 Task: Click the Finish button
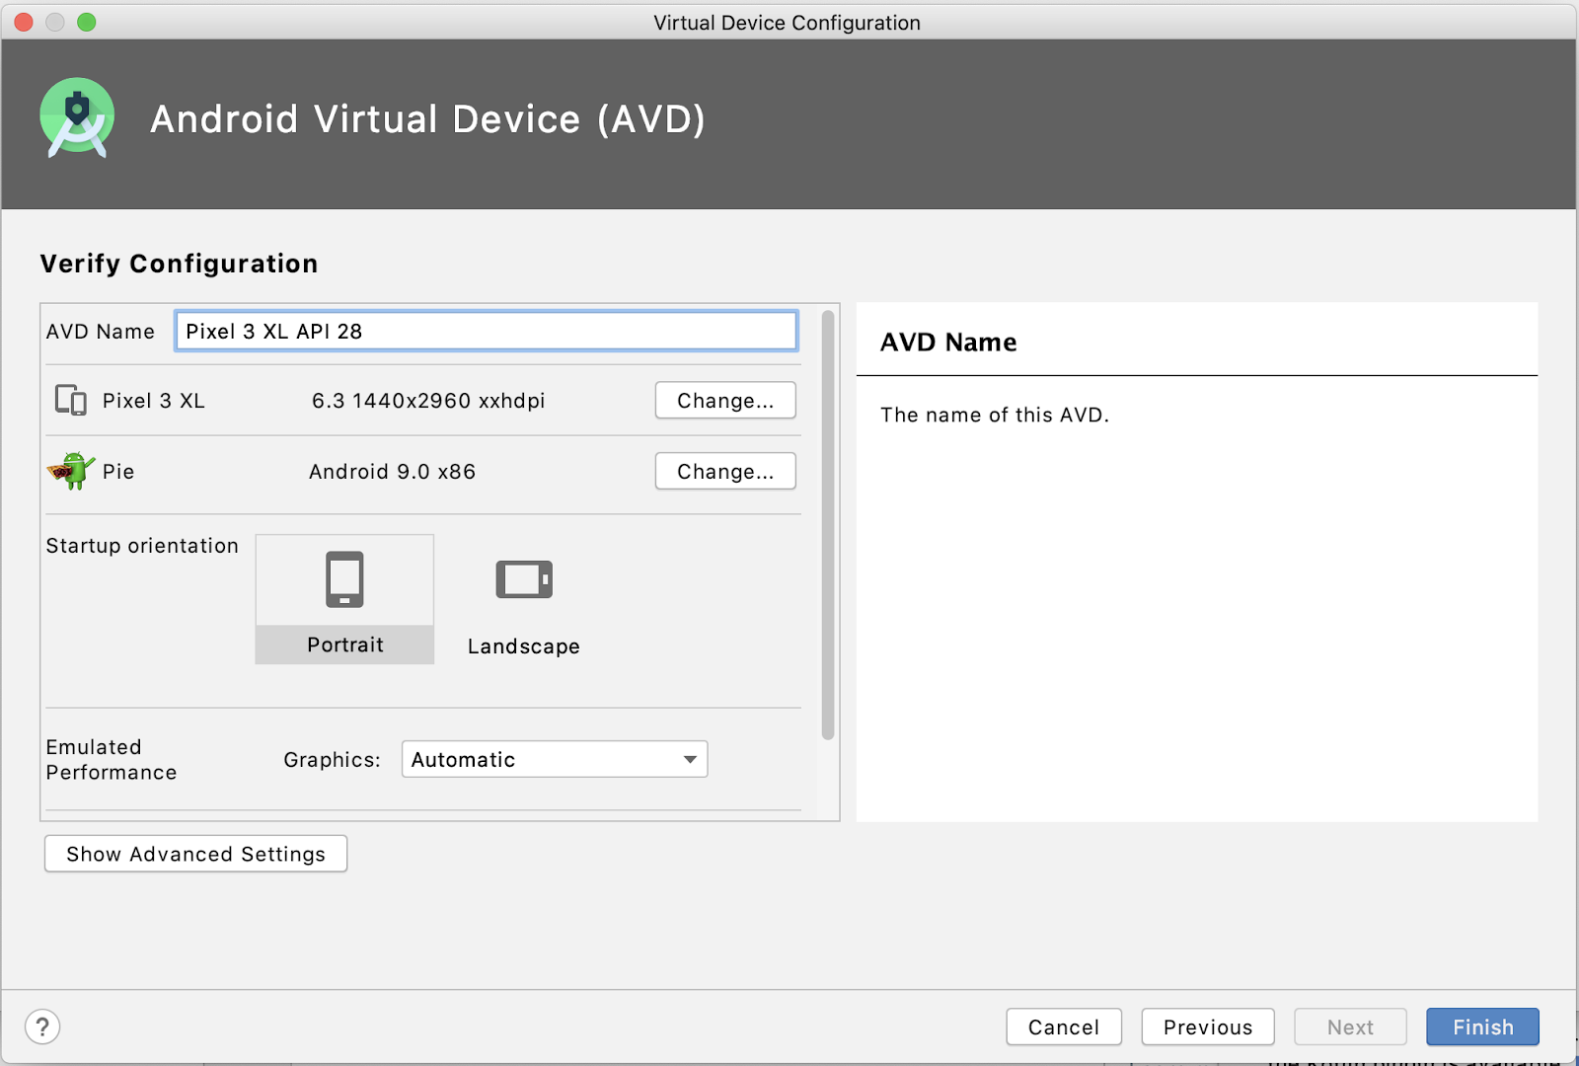[x=1481, y=1027]
